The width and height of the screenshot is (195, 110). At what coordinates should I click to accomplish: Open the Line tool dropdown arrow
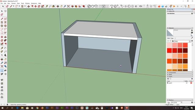(x=13, y=6)
